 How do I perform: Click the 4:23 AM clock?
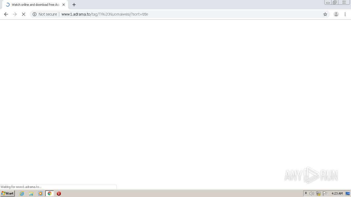[337, 193]
